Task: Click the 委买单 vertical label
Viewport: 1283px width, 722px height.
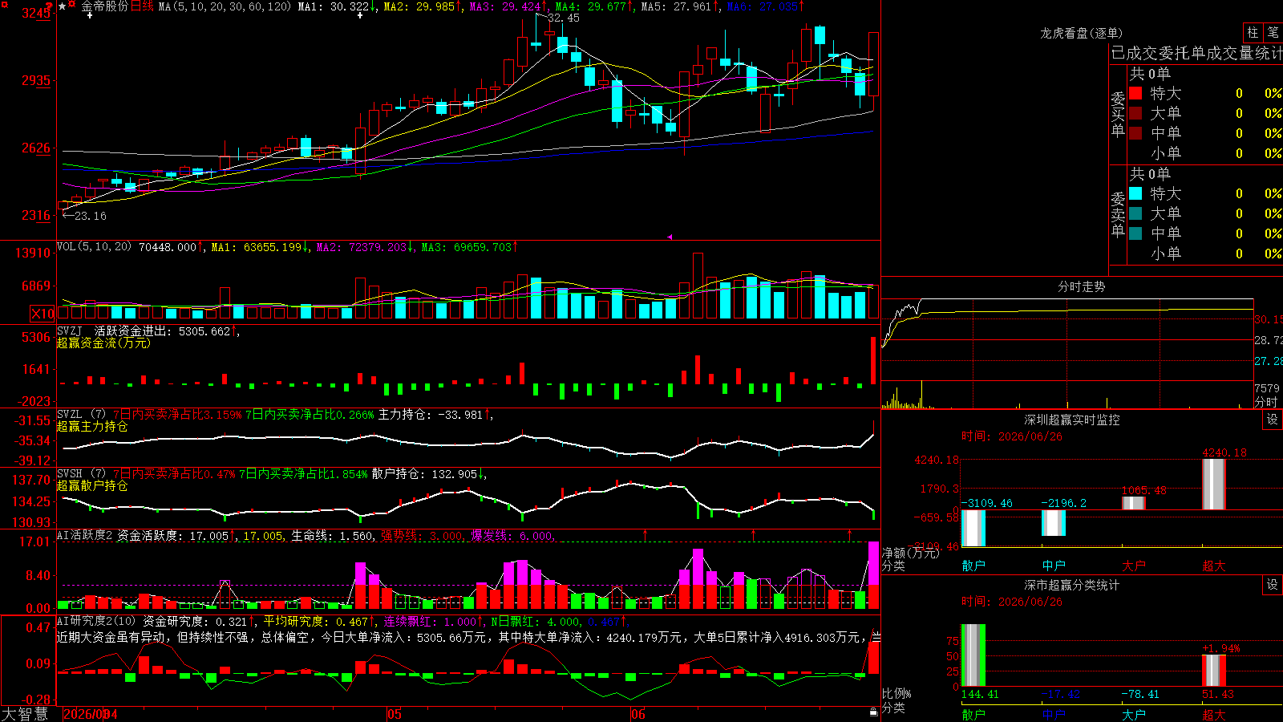Action: click(1118, 114)
